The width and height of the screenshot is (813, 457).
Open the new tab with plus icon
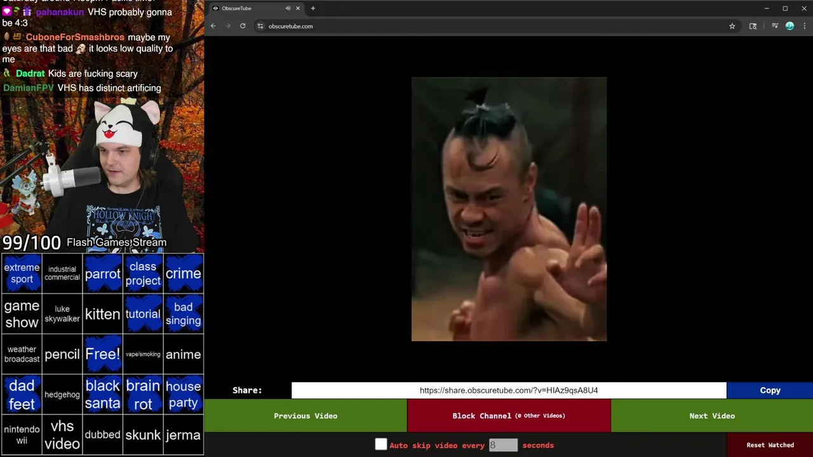point(312,8)
